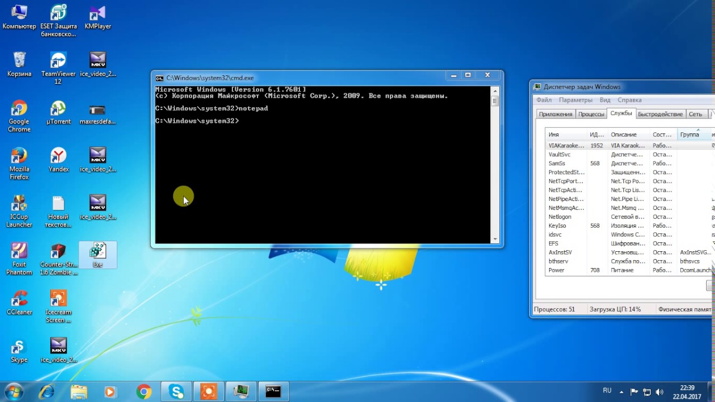The width and height of the screenshot is (715, 402).
Task: Open the cmd.exe window system menu icon
Action: (159, 78)
